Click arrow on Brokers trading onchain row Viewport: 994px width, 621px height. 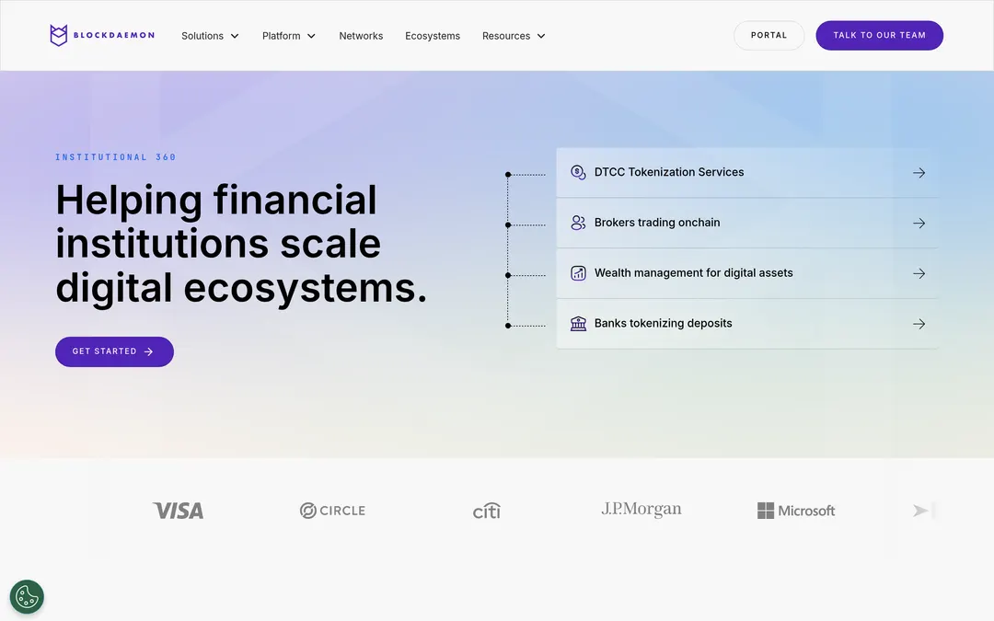pos(919,223)
